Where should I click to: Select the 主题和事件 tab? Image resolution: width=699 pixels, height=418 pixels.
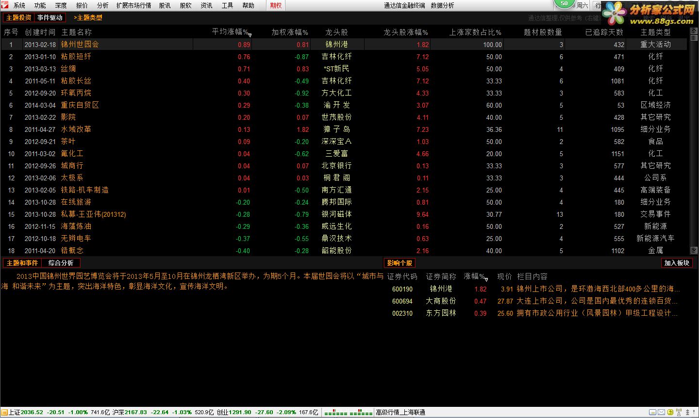22,263
